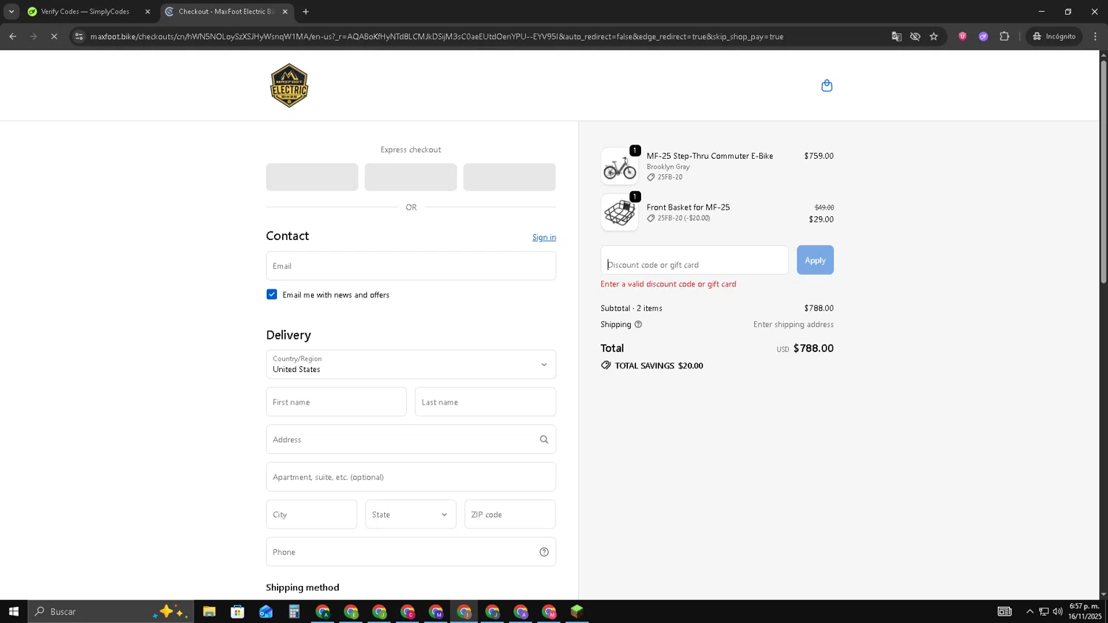Bookmark this page with the star icon

pyautogui.click(x=934, y=36)
